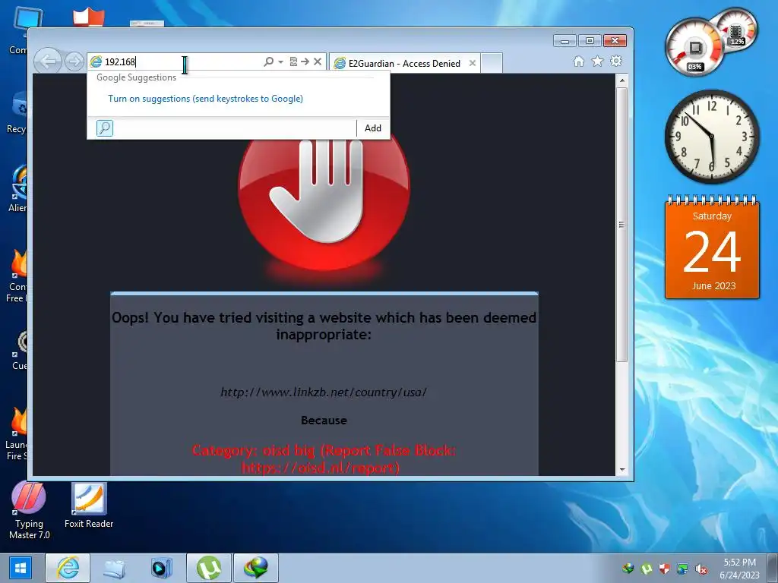The width and height of the screenshot is (778, 583).
Task: Click the Foxit Reader desktop icon
Action: pos(89,505)
